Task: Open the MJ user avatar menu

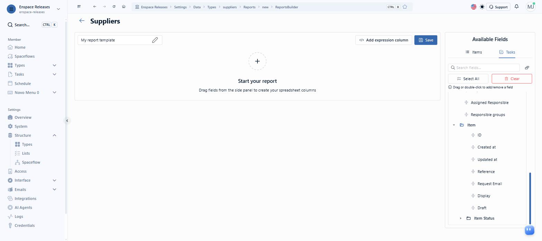Action: coord(531,7)
